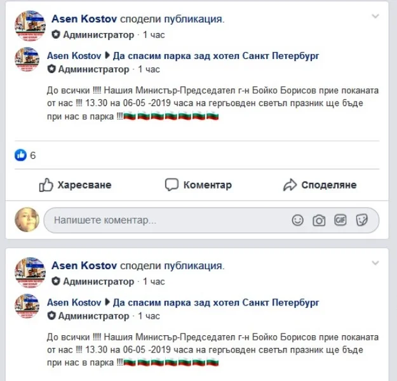397x381 pixels.
Task: Click the small avatar inside first shared post
Action: 27,59
